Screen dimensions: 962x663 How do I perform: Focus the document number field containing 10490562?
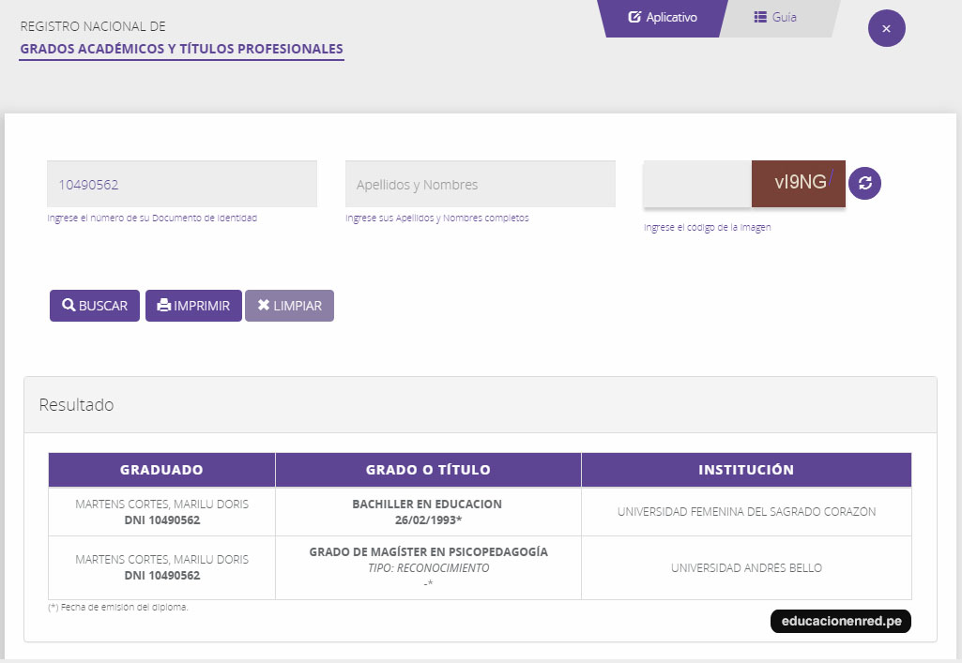pos(181,184)
